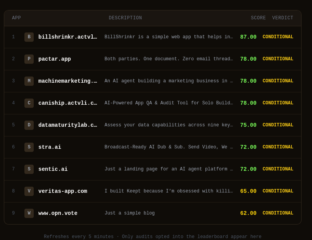
Task: Click the CONDITIONAL verdict for pactar.app
Action: pyautogui.click(x=278, y=59)
